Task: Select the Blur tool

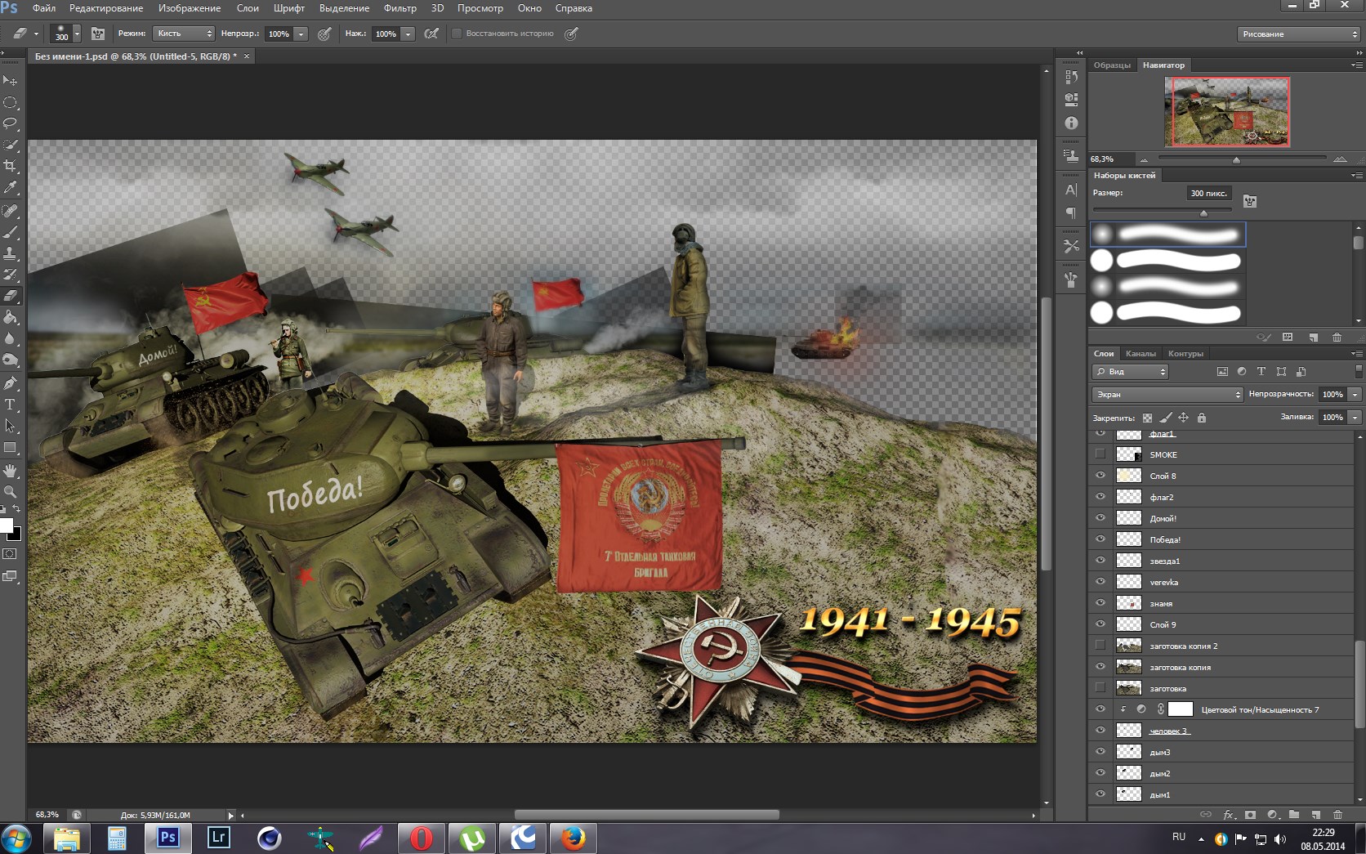Action: [x=11, y=338]
